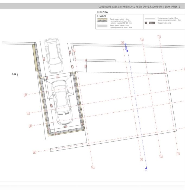Select the car outline on the driveway
The image size is (185, 190).
coord(54,56)
